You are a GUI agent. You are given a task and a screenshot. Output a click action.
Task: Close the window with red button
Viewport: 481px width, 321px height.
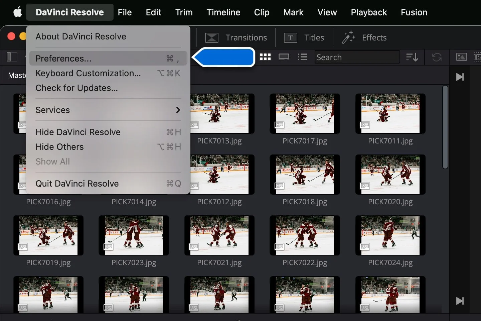pos(11,36)
